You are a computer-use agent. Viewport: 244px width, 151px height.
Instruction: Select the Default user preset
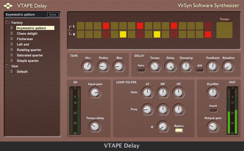(22, 72)
